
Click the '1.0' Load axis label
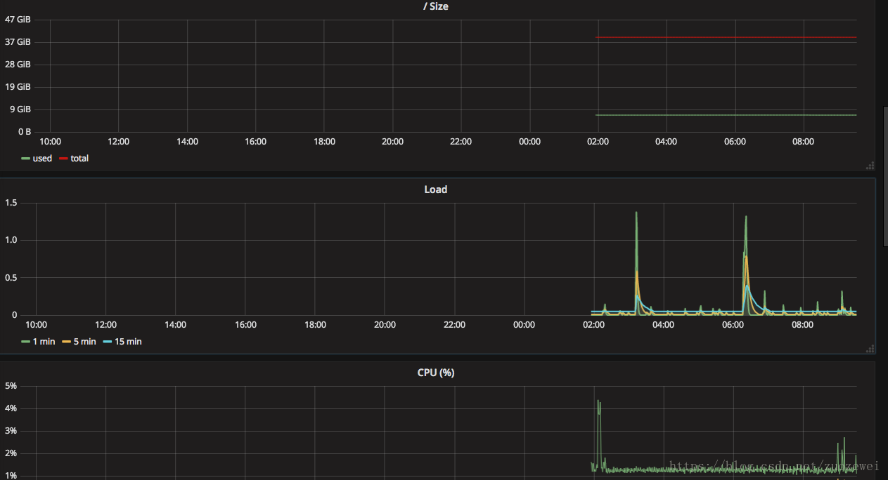11,240
